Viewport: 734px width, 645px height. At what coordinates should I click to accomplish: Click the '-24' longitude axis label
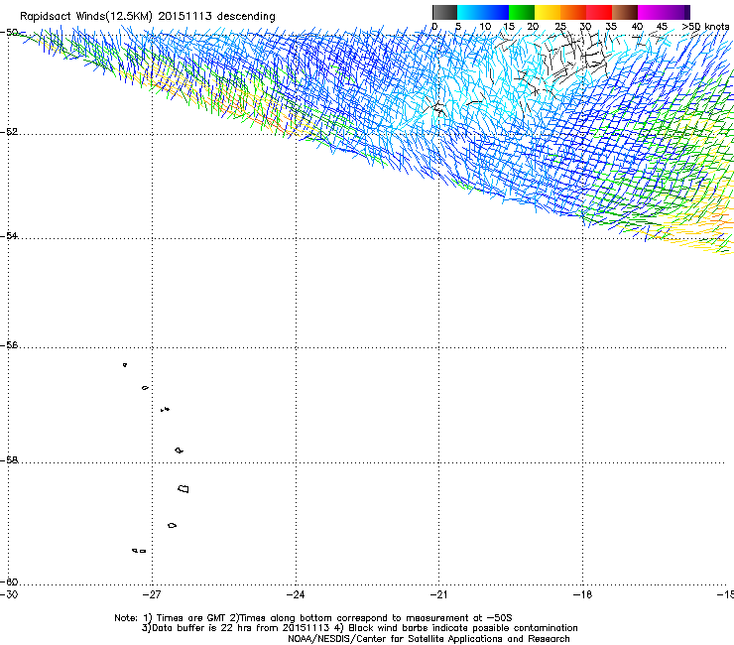coord(296,594)
